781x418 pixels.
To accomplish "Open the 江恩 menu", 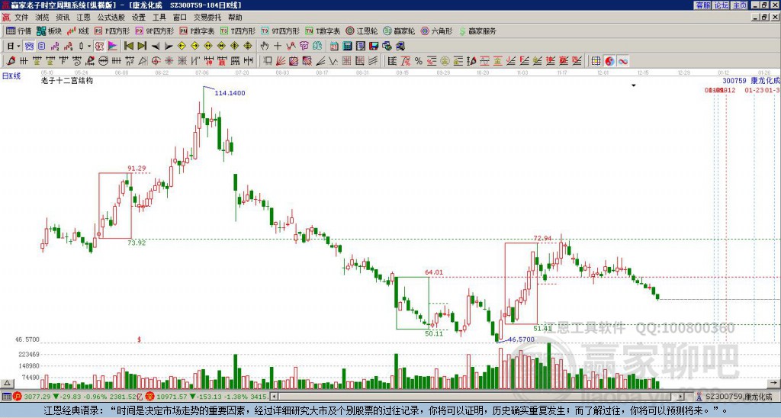I will pos(83,18).
